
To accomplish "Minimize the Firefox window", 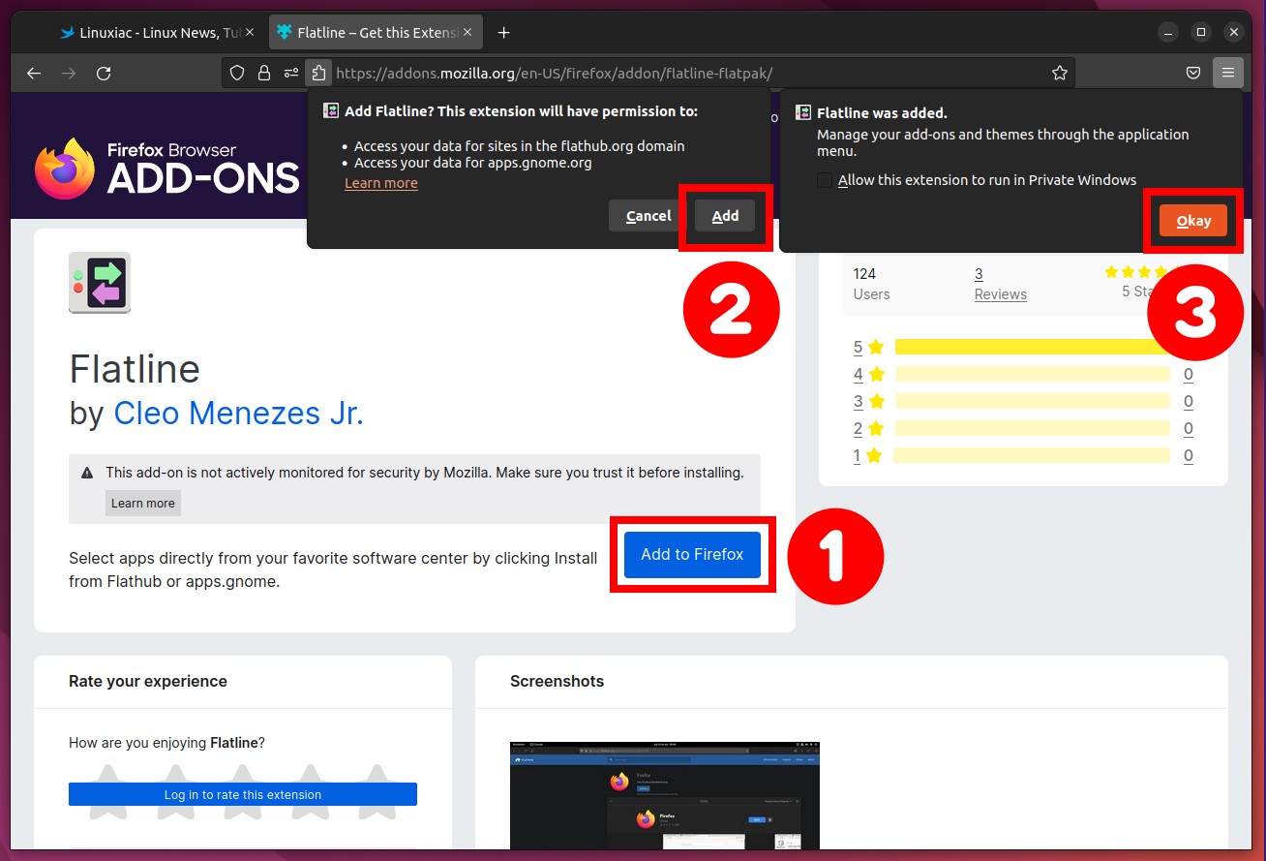I will click(1168, 32).
